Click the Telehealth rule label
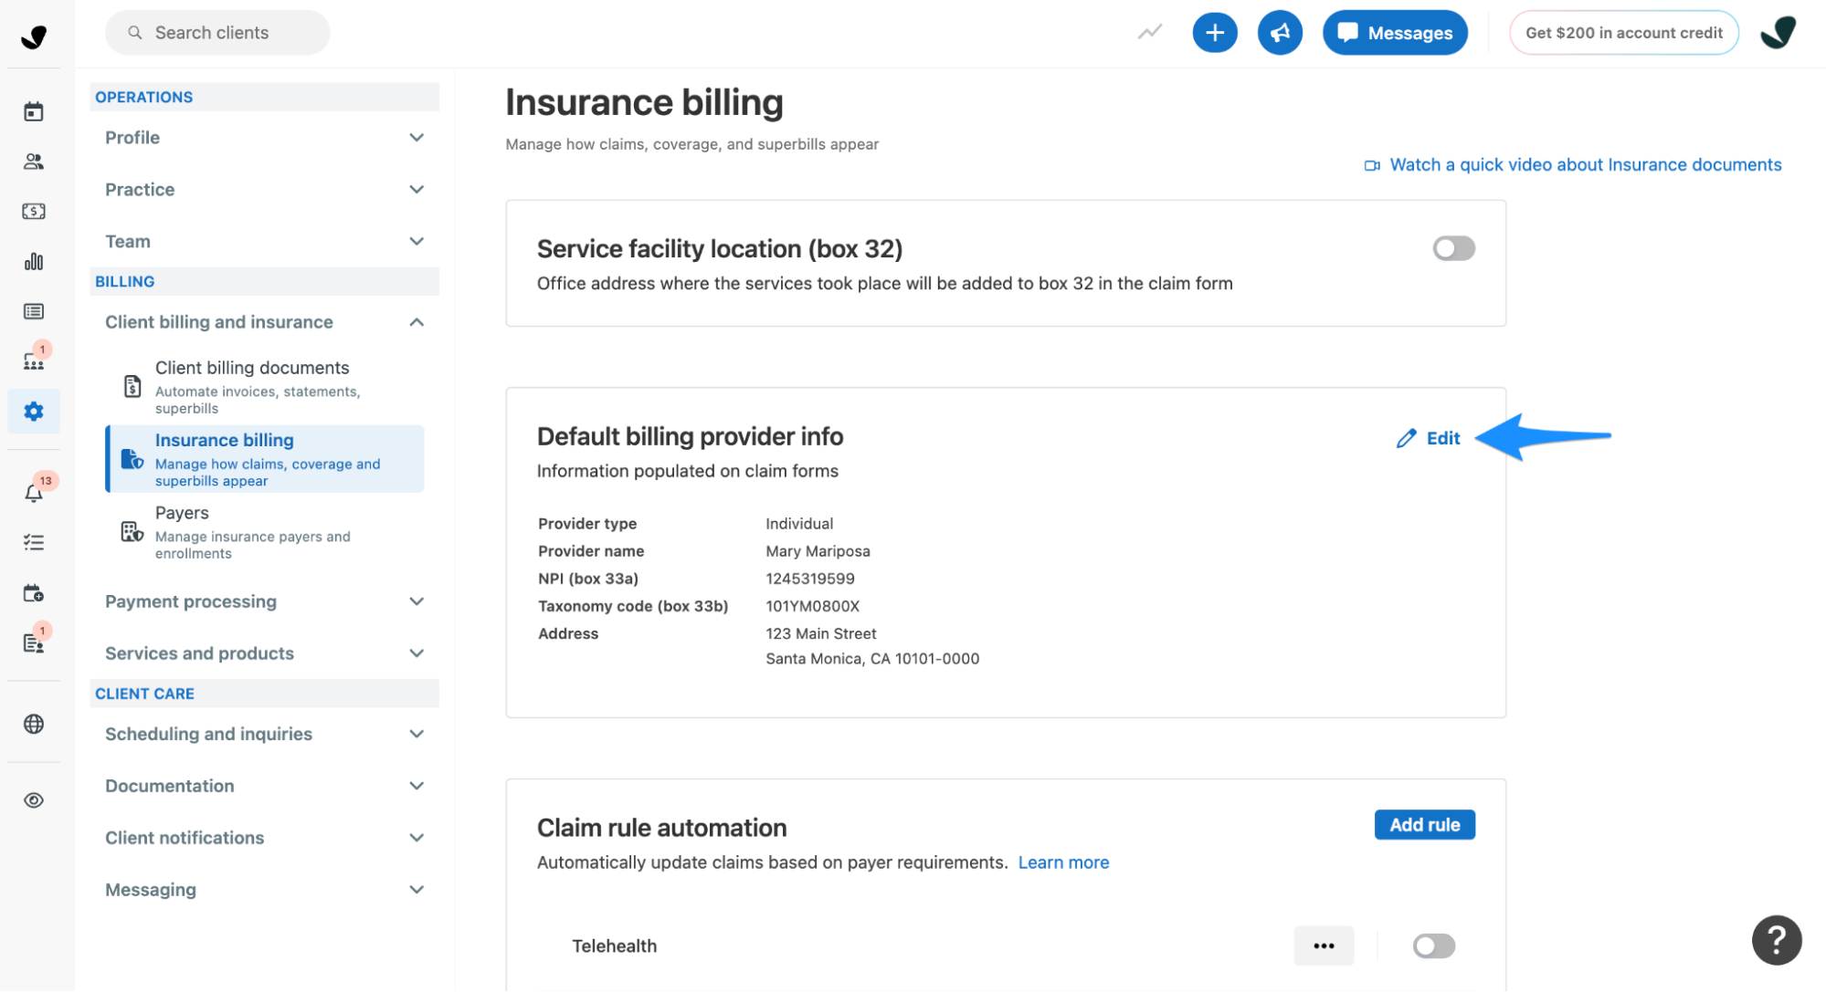Screen dimensions: 1826x992 point(614,946)
